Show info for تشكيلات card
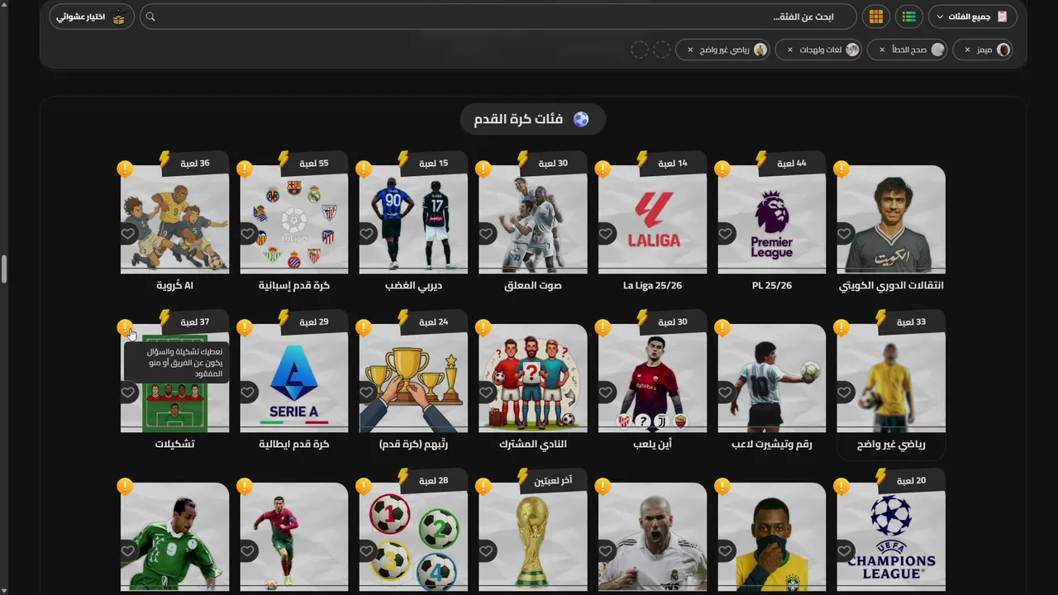 pyautogui.click(x=125, y=328)
